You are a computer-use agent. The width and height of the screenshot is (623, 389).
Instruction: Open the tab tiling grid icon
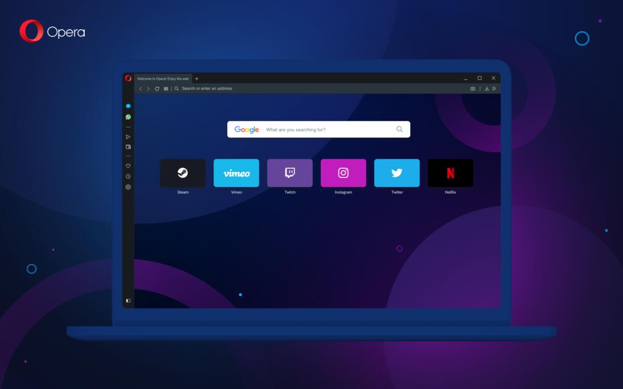(165, 89)
